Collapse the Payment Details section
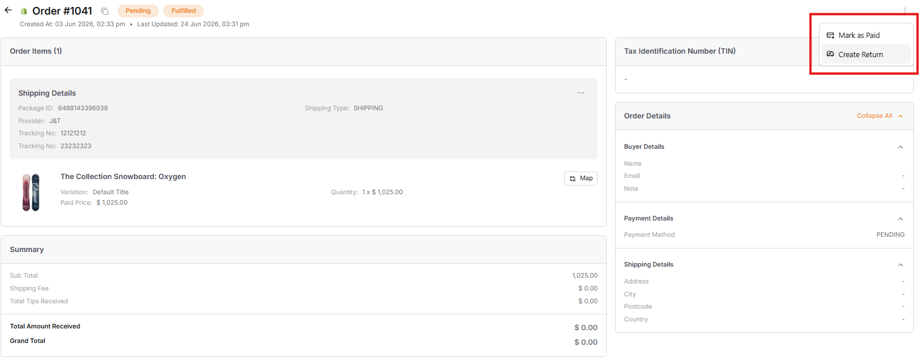This screenshot has height=364, width=919. 900,219
